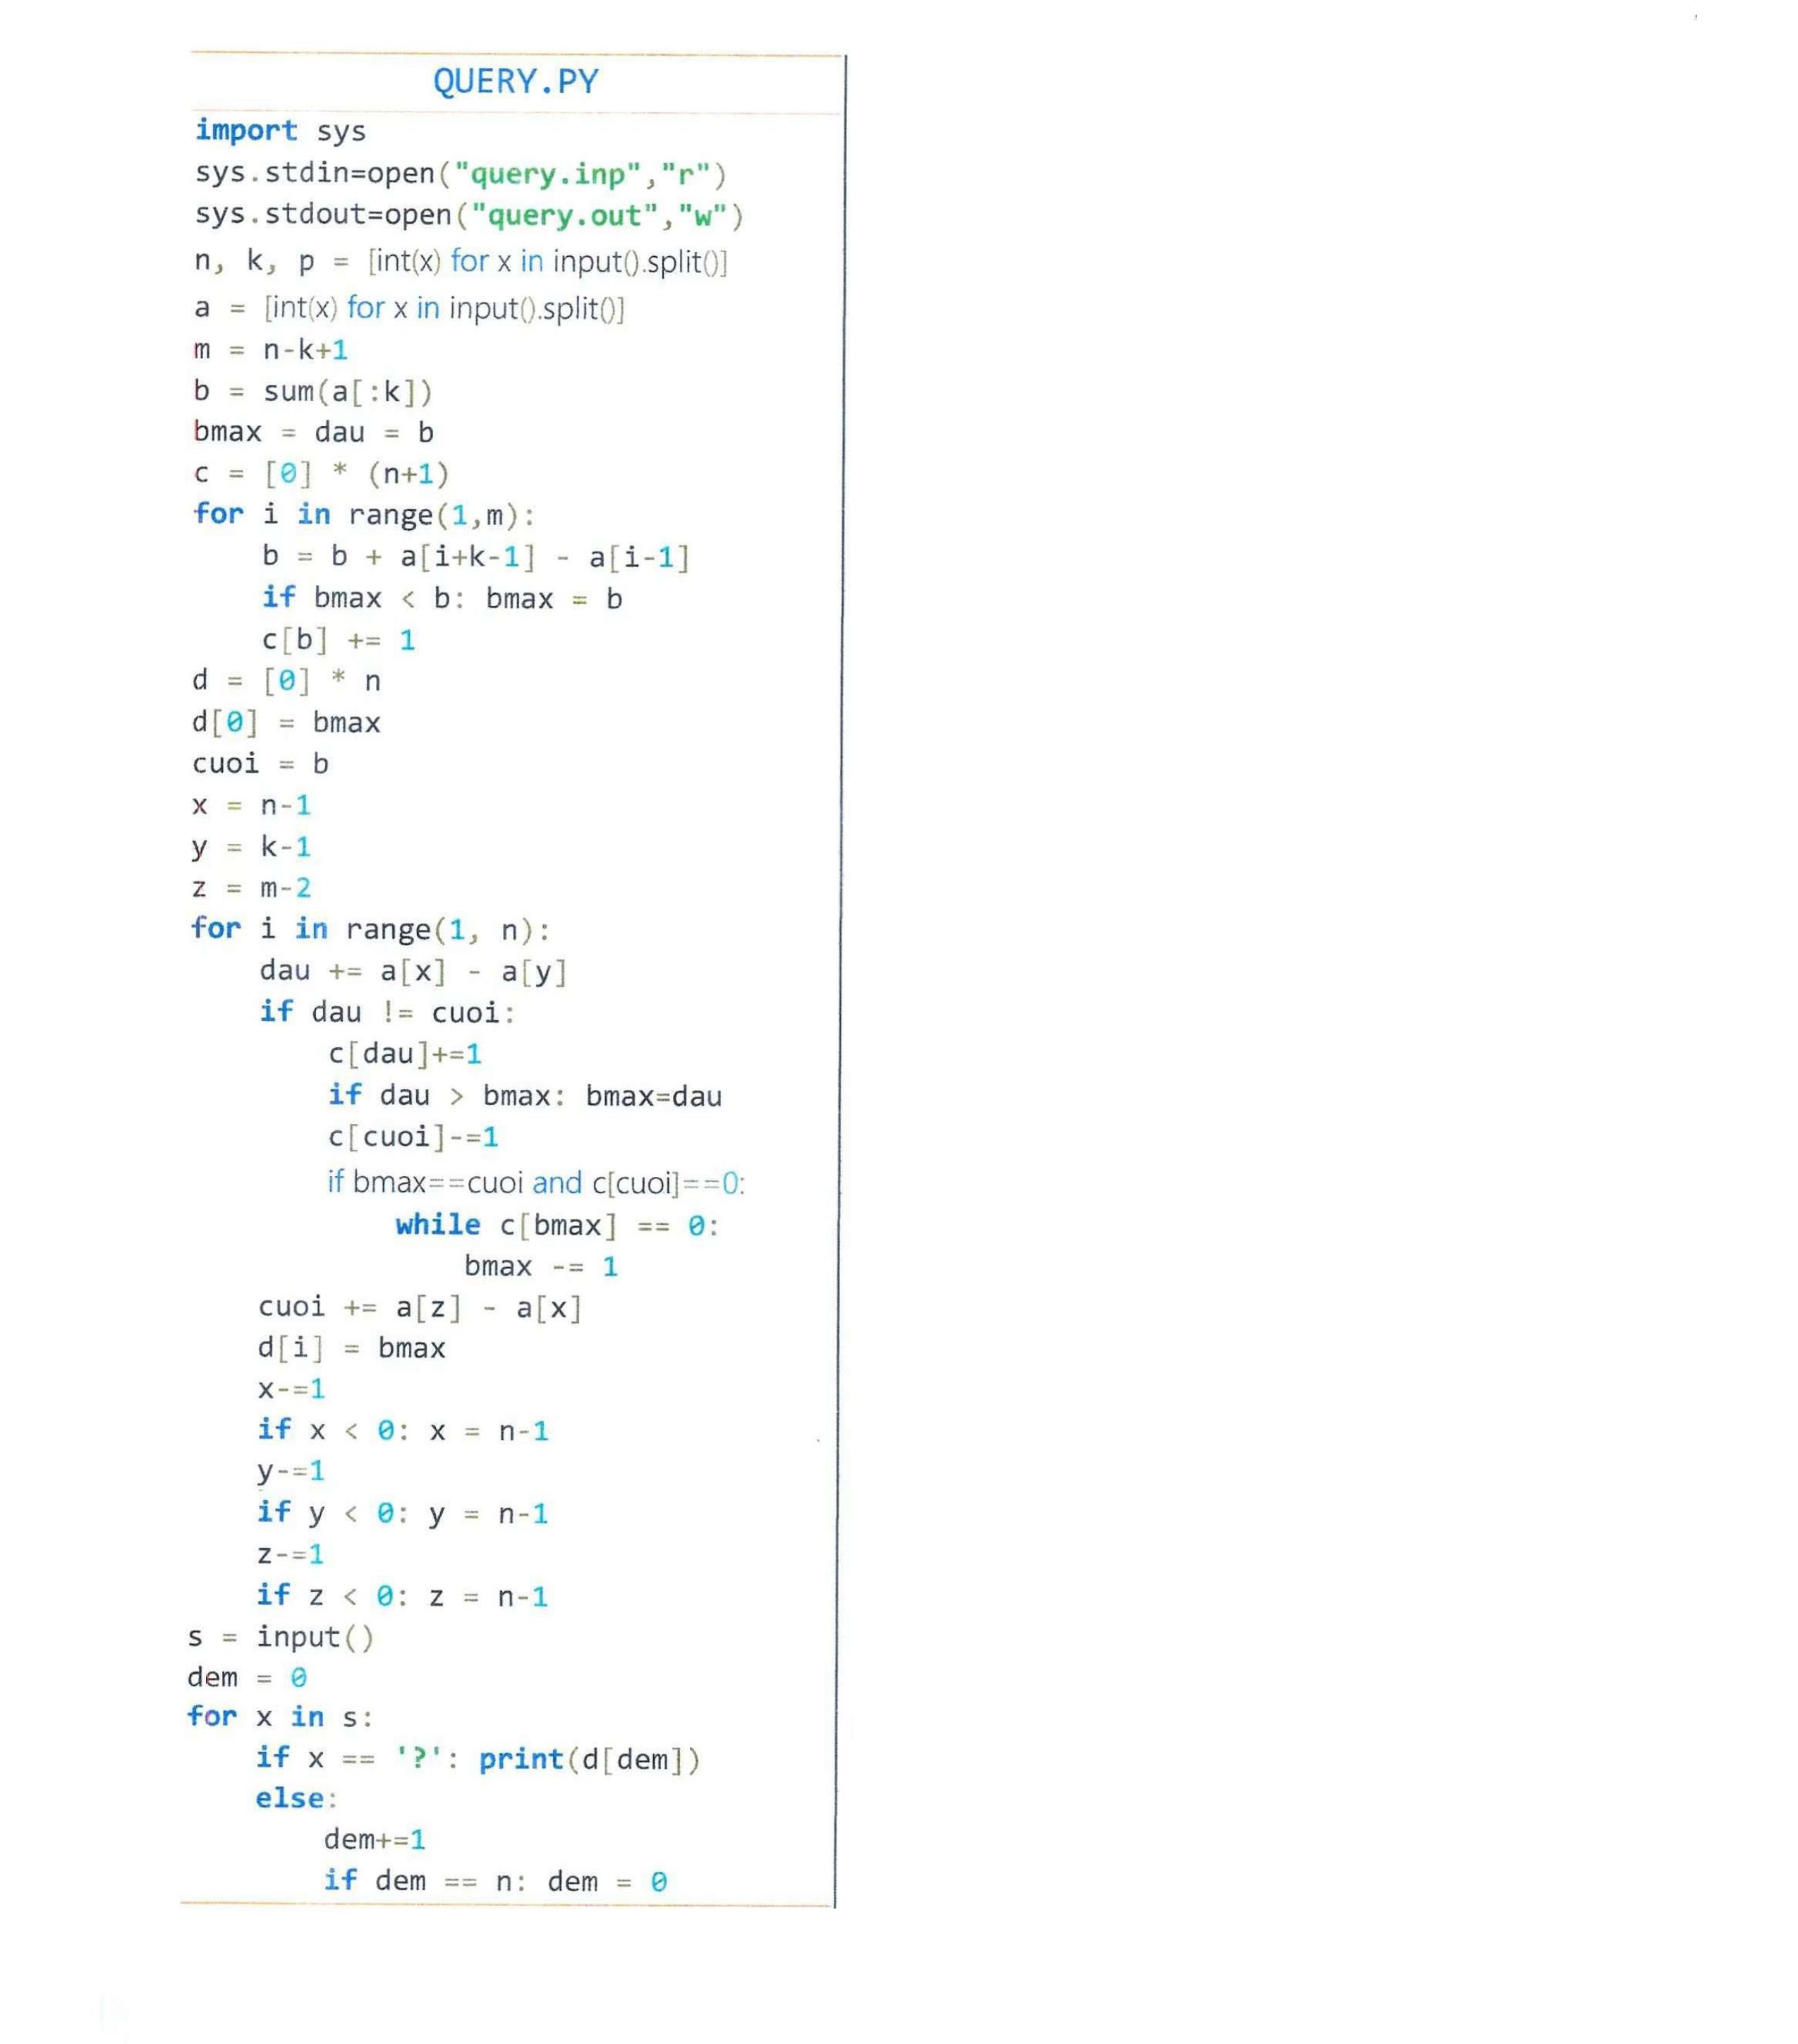Image resolution: width=1798 pixels, height=2044 pixels.
Task: Select the line with 'print(d[dem])'
Action: click(478, 1758)
